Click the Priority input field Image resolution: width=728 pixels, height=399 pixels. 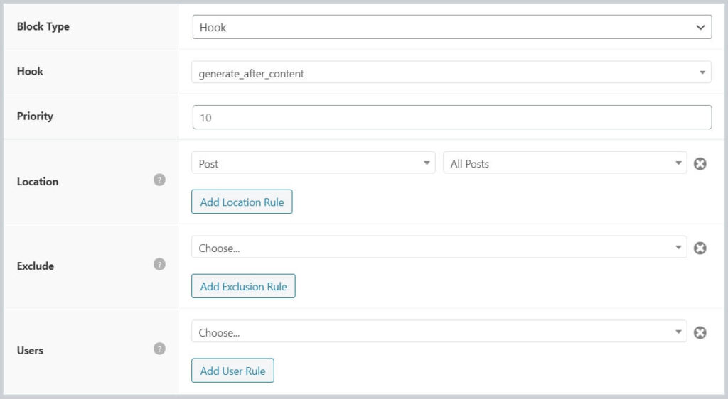(451, 117)
